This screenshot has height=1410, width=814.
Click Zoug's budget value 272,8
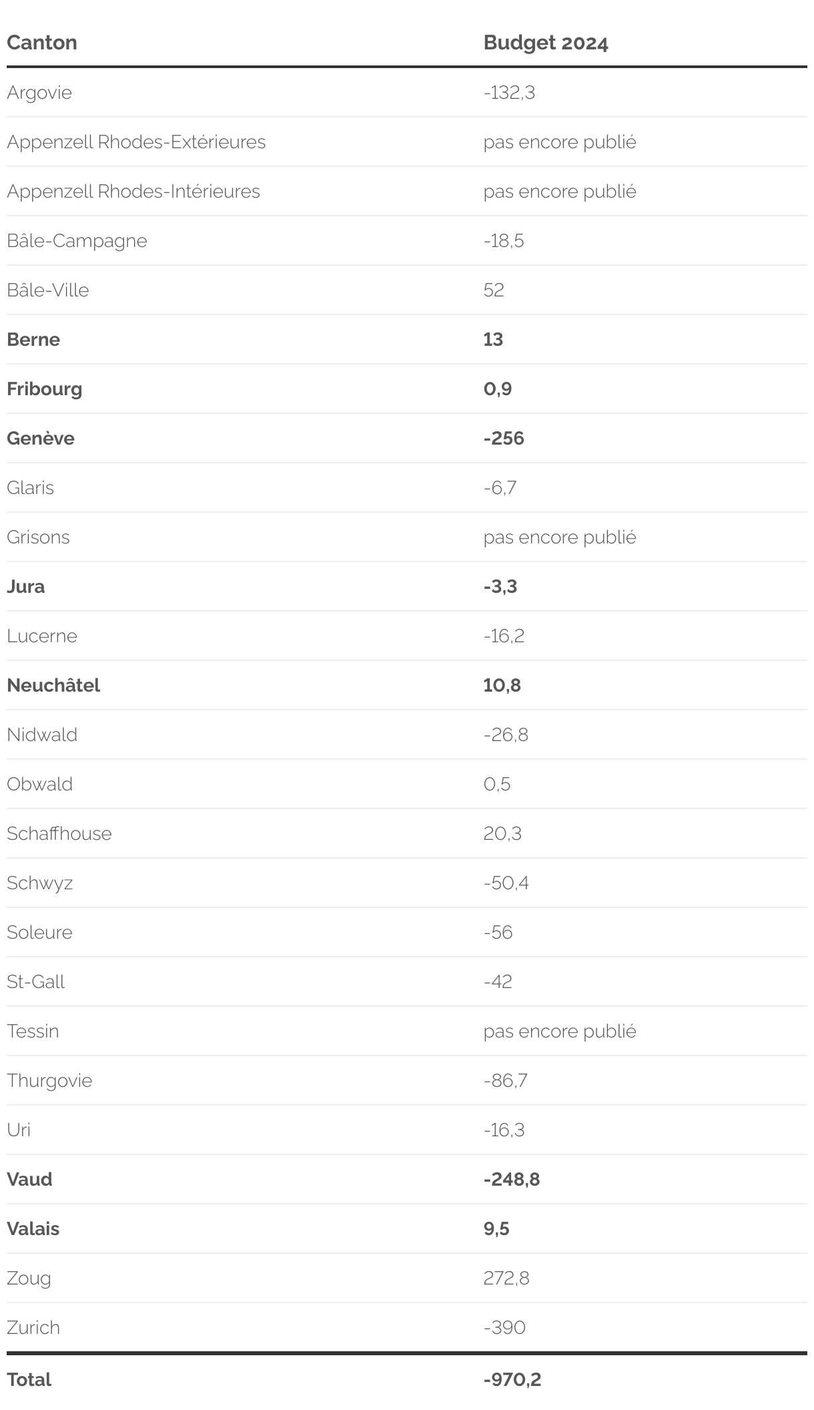pyautogui.click(x=506, y=1278)
